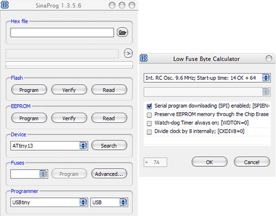
Task: Click EEPROM Verify button
Action: 69,118
